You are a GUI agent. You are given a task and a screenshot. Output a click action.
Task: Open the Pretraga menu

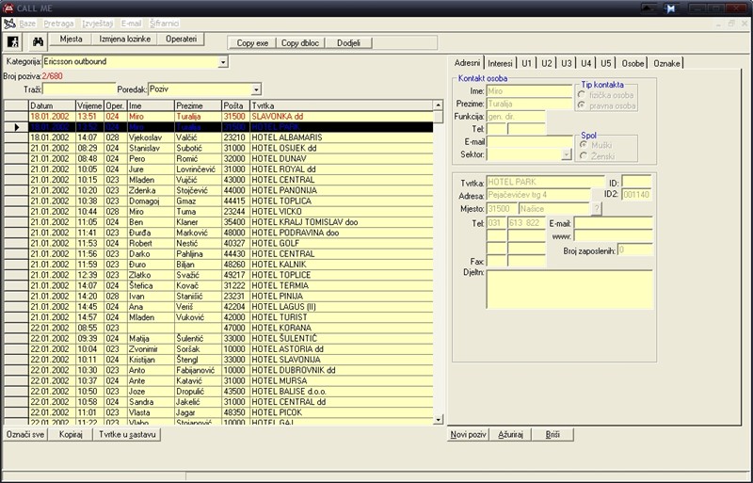point(58,24)
